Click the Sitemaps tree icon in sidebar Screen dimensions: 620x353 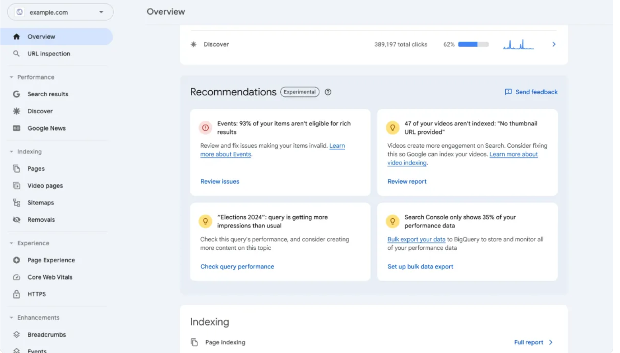coord(16,203)
